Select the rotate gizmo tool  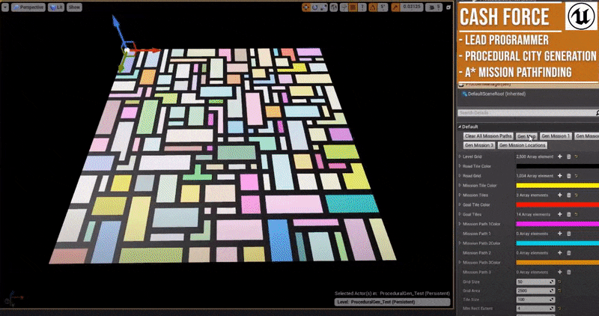click(314, 7)
